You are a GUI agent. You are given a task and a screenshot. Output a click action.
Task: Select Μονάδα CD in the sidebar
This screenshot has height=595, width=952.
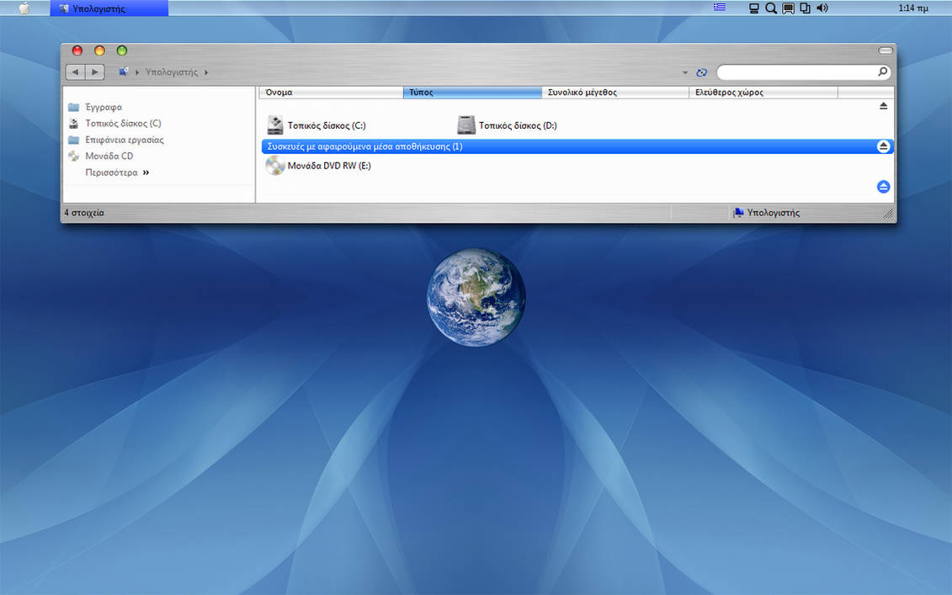pos(111,156)
